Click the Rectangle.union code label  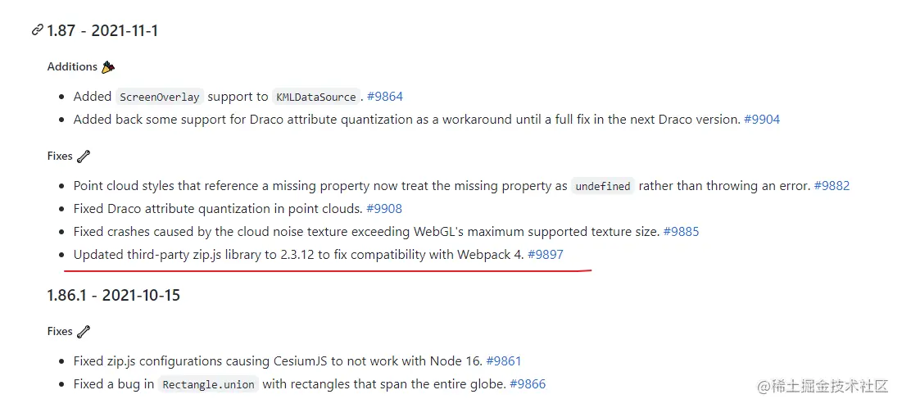207,384
